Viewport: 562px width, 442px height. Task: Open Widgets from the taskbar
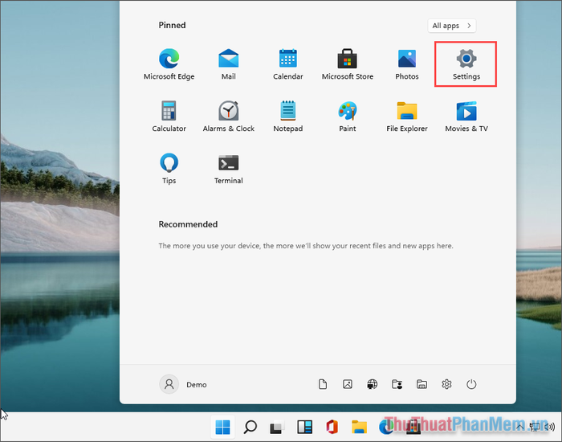point(304,427)
